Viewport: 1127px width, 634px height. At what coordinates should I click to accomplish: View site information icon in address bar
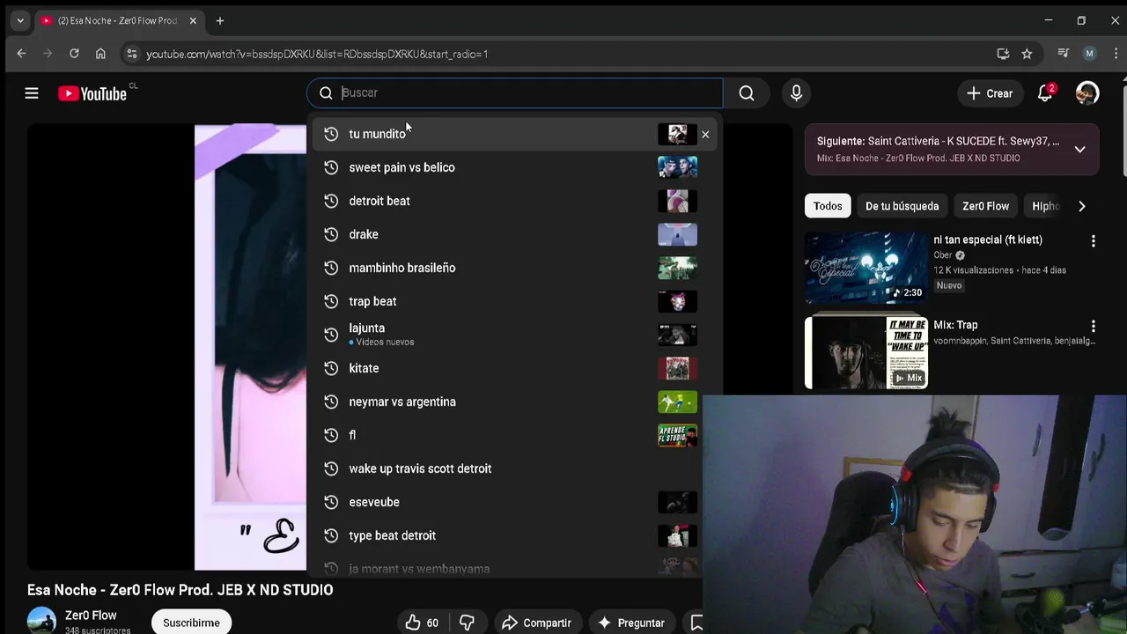tap(131, 54)
